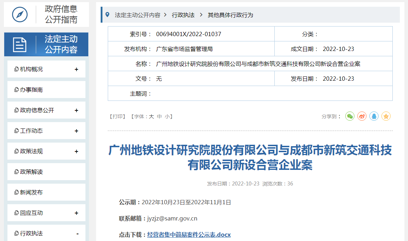408x241 pixels.
Task: Click the page icon beside 政府信息公开
Action: tap(16, 110)
